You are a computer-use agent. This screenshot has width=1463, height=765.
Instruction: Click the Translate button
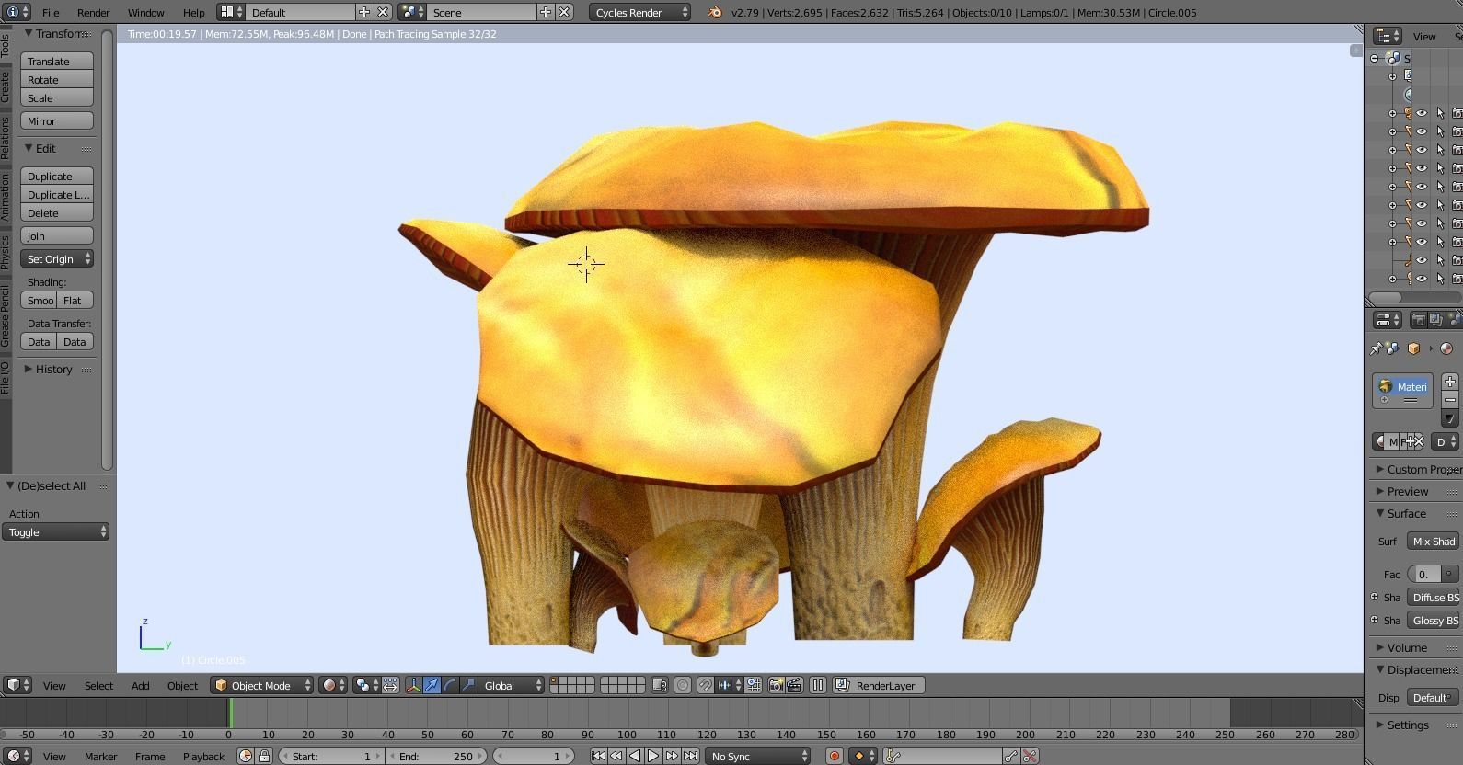[x=57, y=61]
